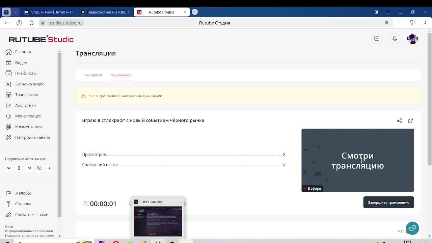The height and width of the screenshot is (243, 432).
Task: Open Информационные сообщения footer link
Action: click(29, 231)
